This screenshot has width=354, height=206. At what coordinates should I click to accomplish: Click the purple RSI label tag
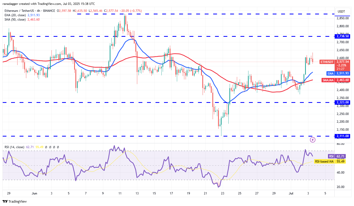[331, 156]
